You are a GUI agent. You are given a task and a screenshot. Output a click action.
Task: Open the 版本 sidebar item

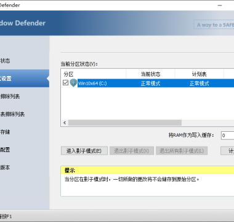(x=24, y=167)
